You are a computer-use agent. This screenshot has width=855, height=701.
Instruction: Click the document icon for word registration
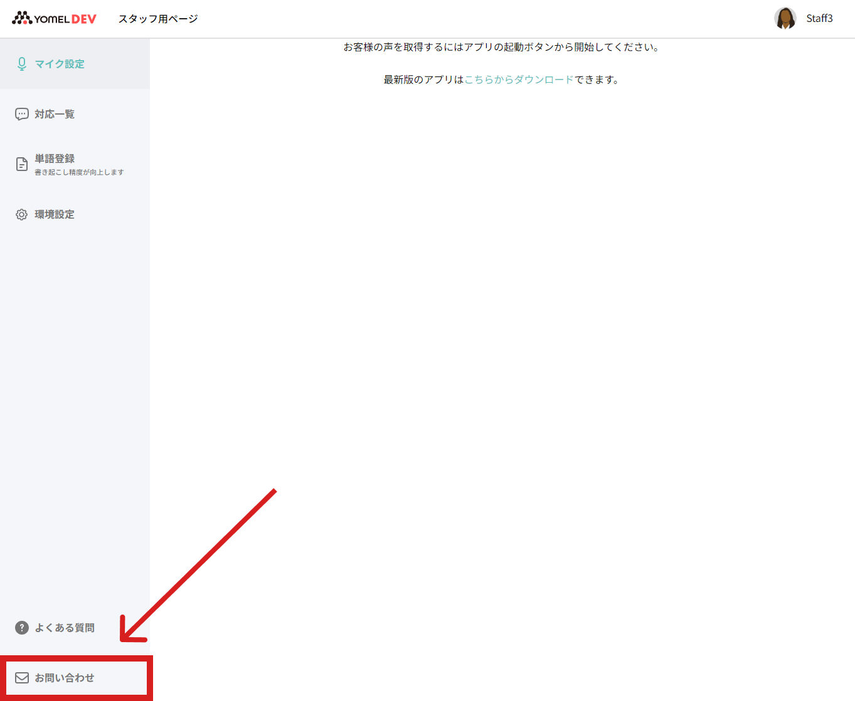tap(22, 164)
